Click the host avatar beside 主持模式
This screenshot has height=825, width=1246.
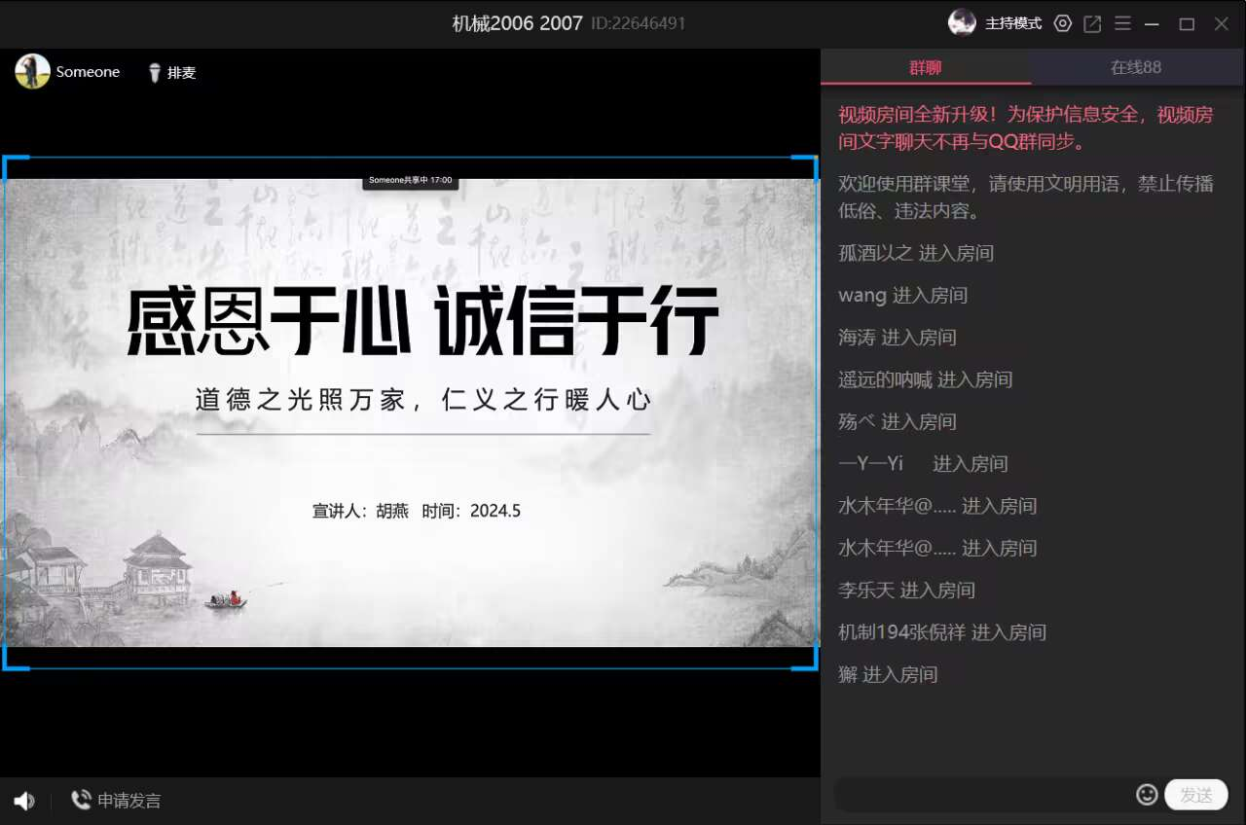tap(962, 22)
